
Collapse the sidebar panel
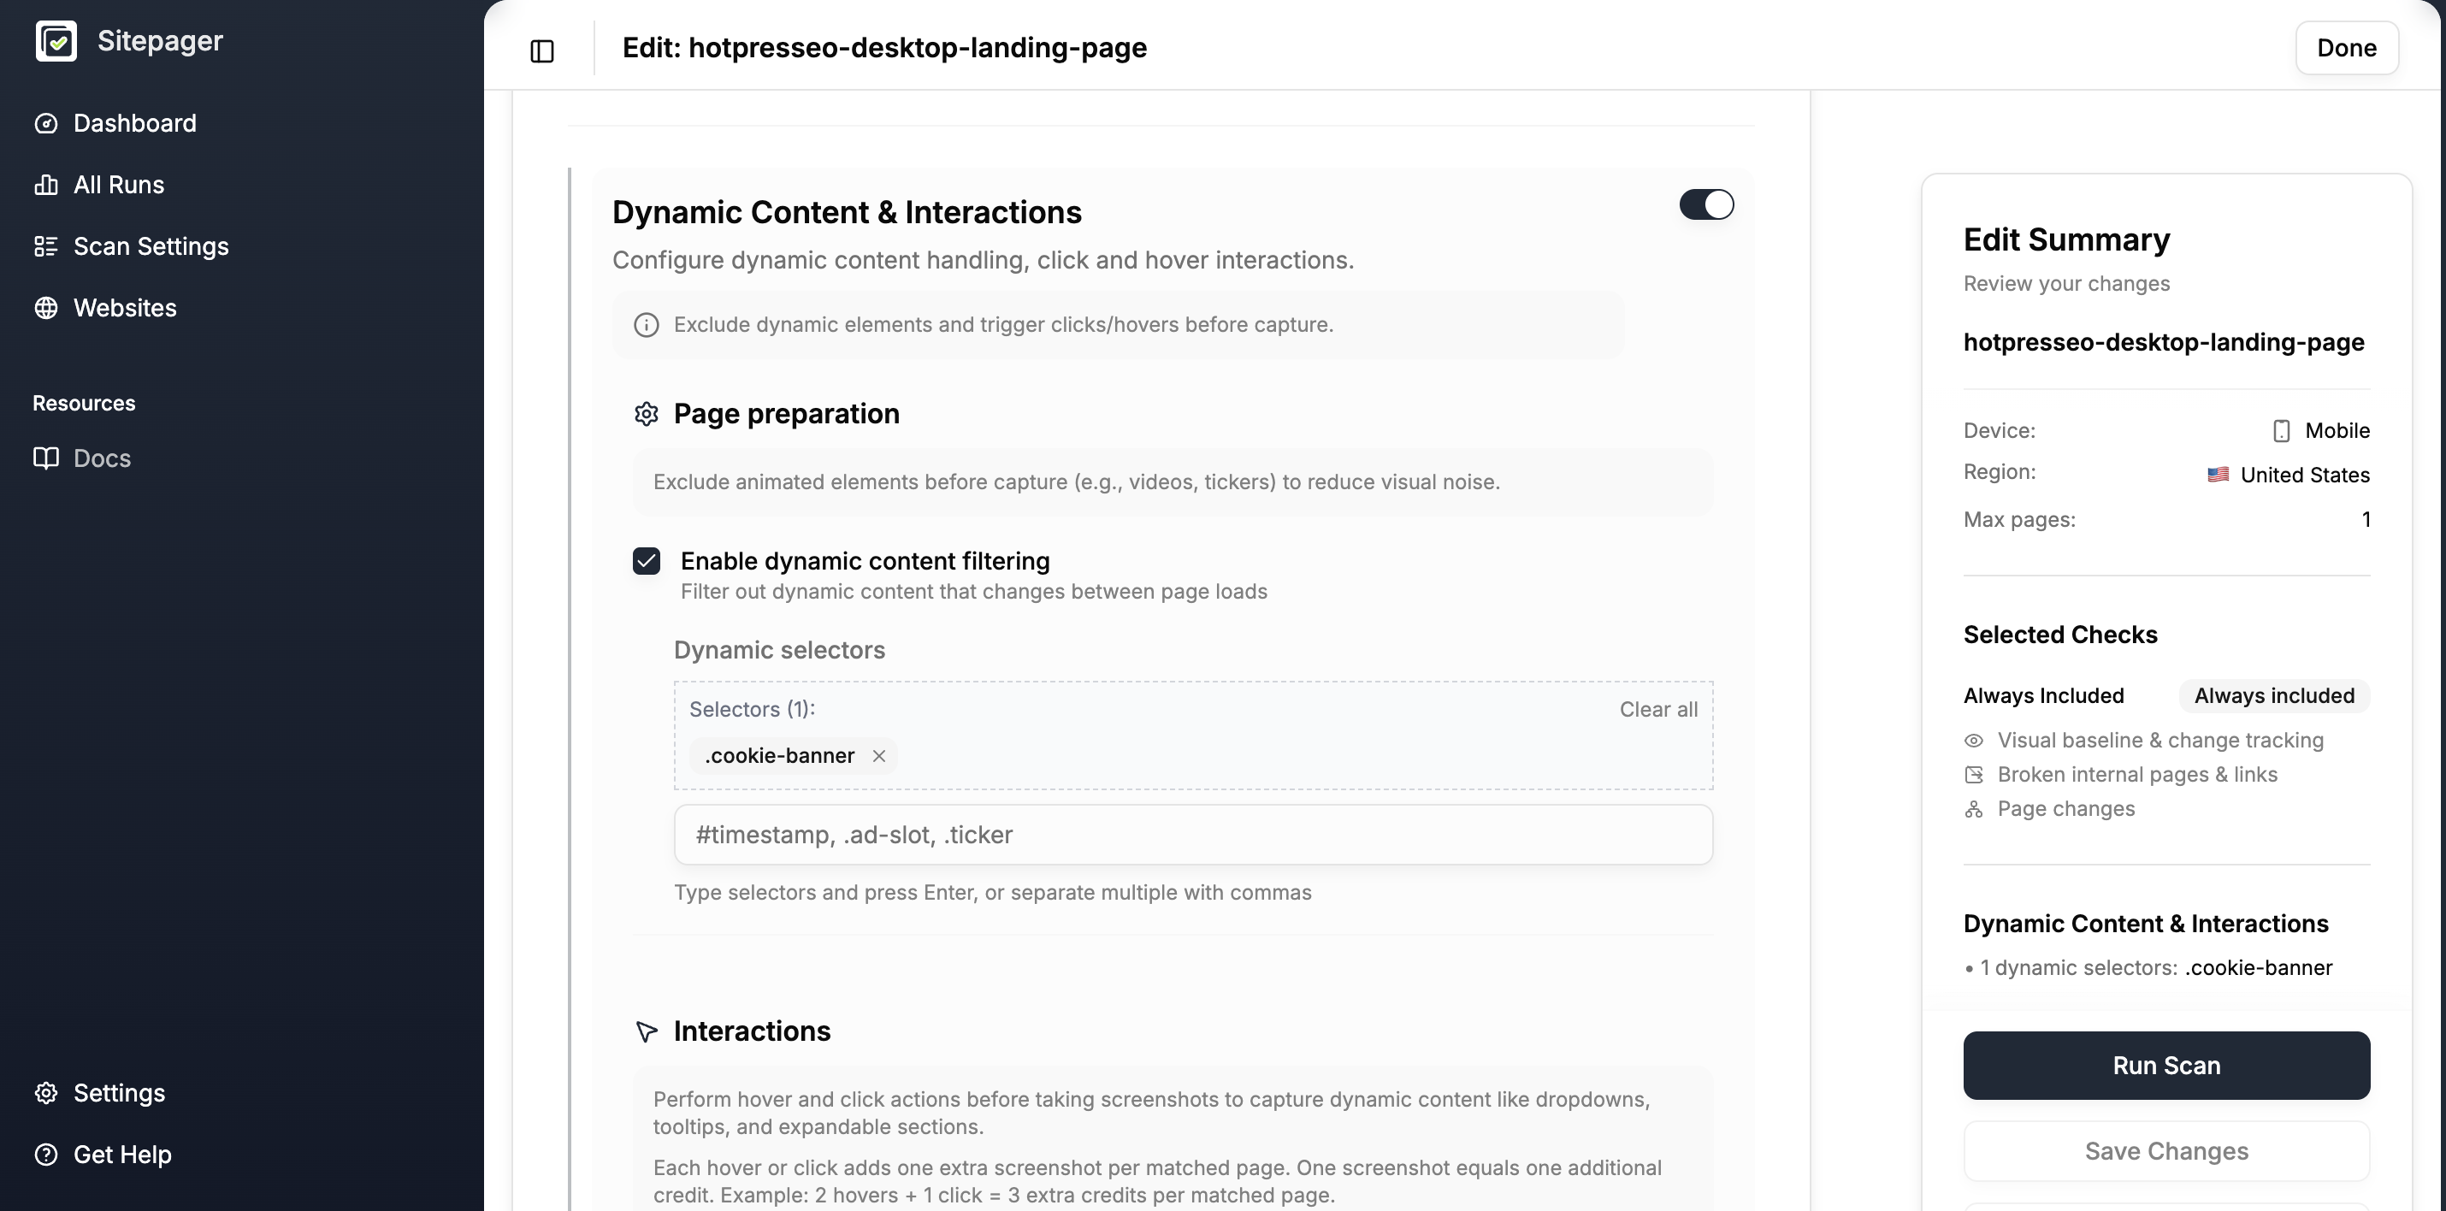coord(541,50)
